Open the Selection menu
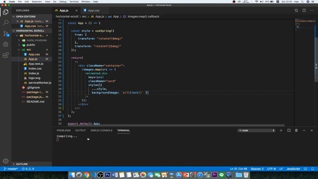Screen dimensions: 318x179 click(x=37, y=1)
